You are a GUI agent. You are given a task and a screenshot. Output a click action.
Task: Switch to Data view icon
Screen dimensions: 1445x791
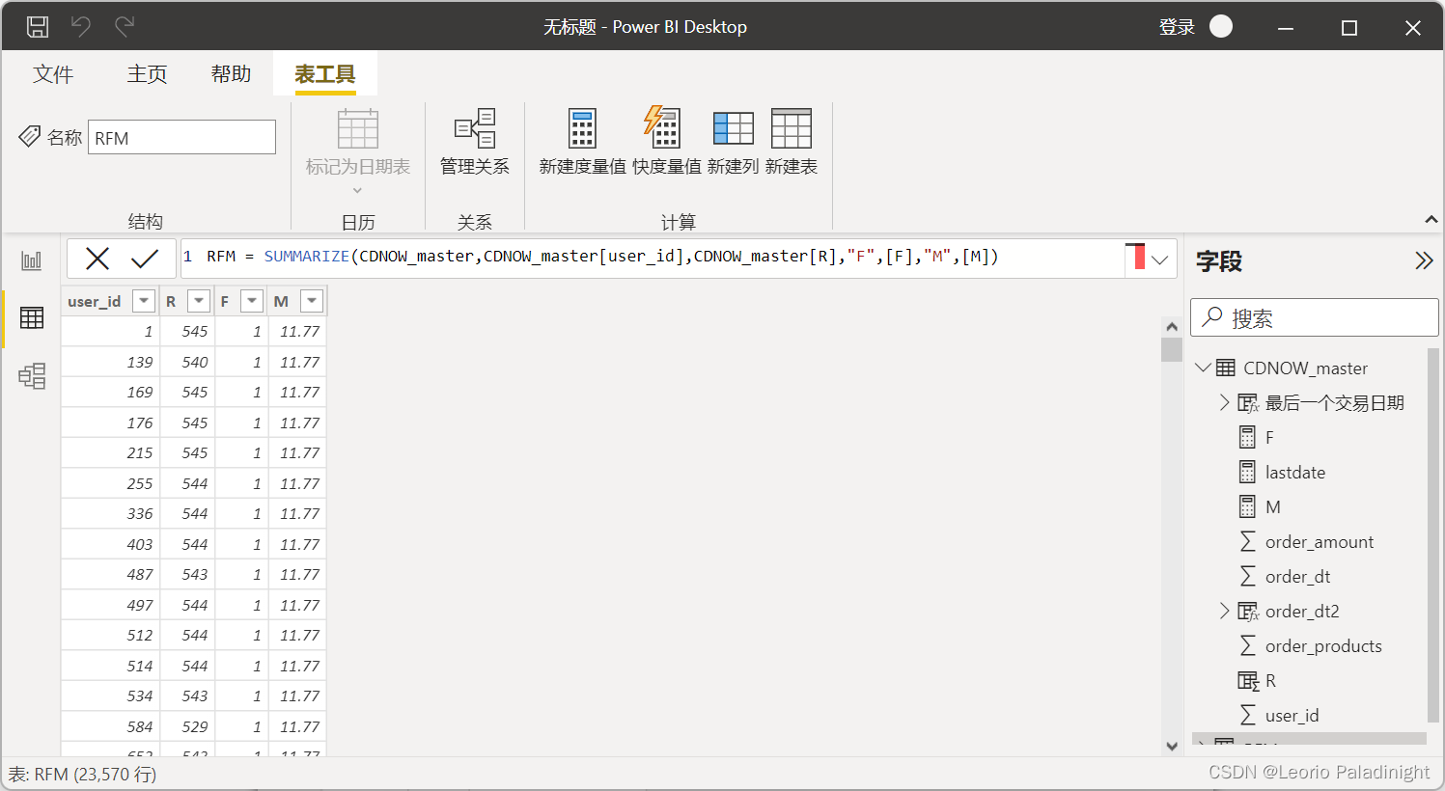pos(32,317)
